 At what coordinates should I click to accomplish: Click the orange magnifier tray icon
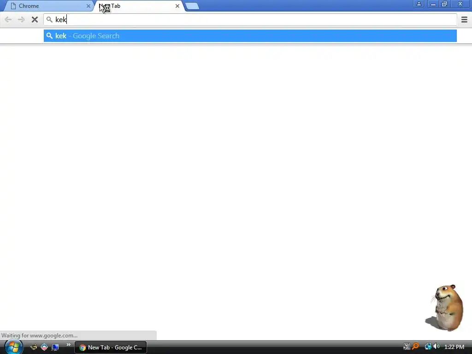click(x=415, y=347)
